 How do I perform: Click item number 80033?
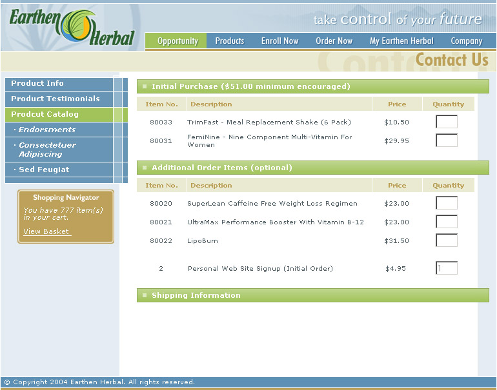coord(161,122)
